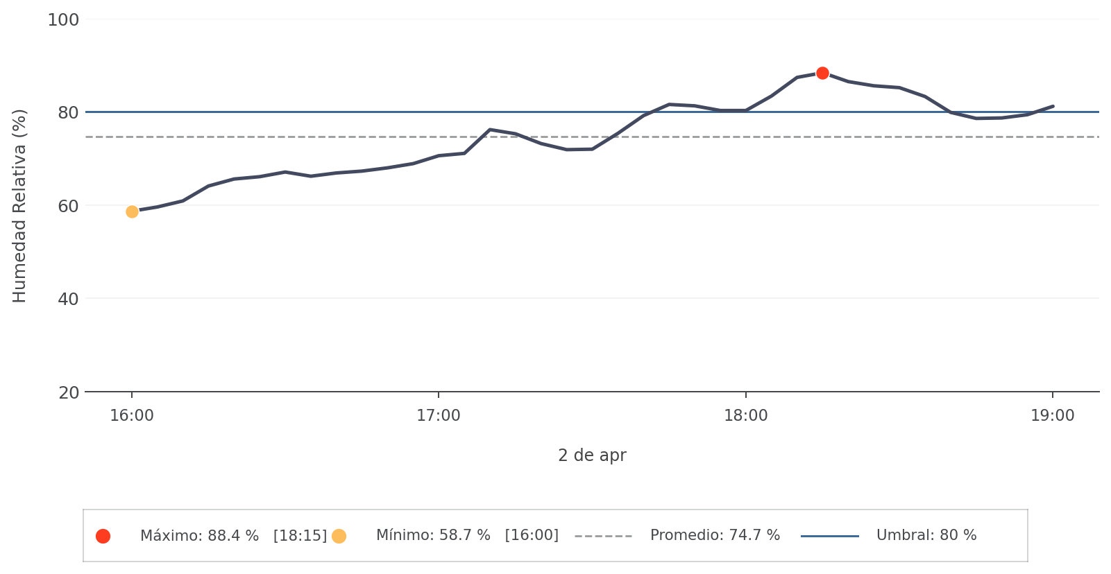Click the 17:00 x-axis tick label
Image resolution: width=1111 pixels, height=574 pixels.
(x=439, y=416)
